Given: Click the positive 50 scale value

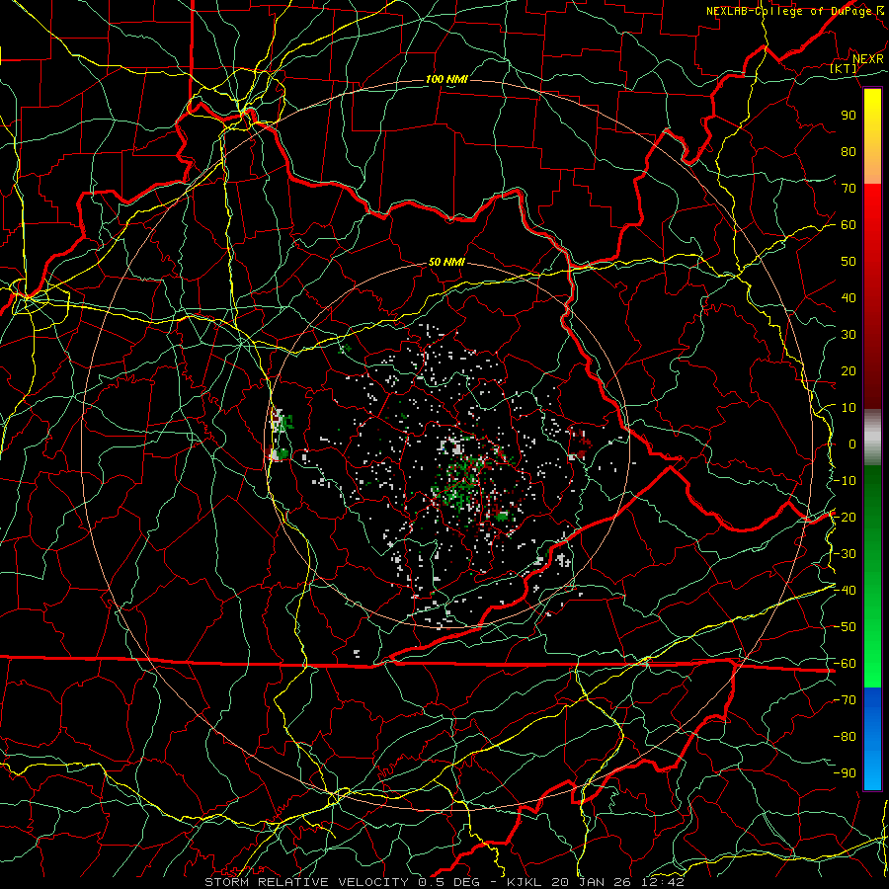Looking at the screenshot, I should pyautogui.click(x=849, y=262).
